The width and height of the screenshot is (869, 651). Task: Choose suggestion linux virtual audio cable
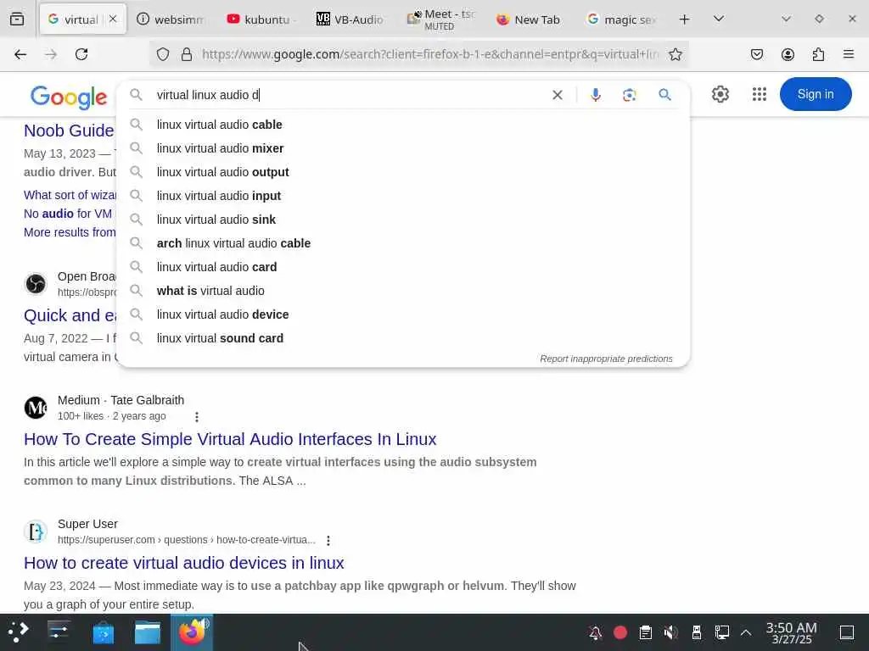click(403, 125)
